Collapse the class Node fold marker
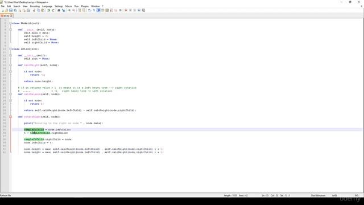Viewport: 364px width, 205px height. pyautogui.click(x=10, y=23)
